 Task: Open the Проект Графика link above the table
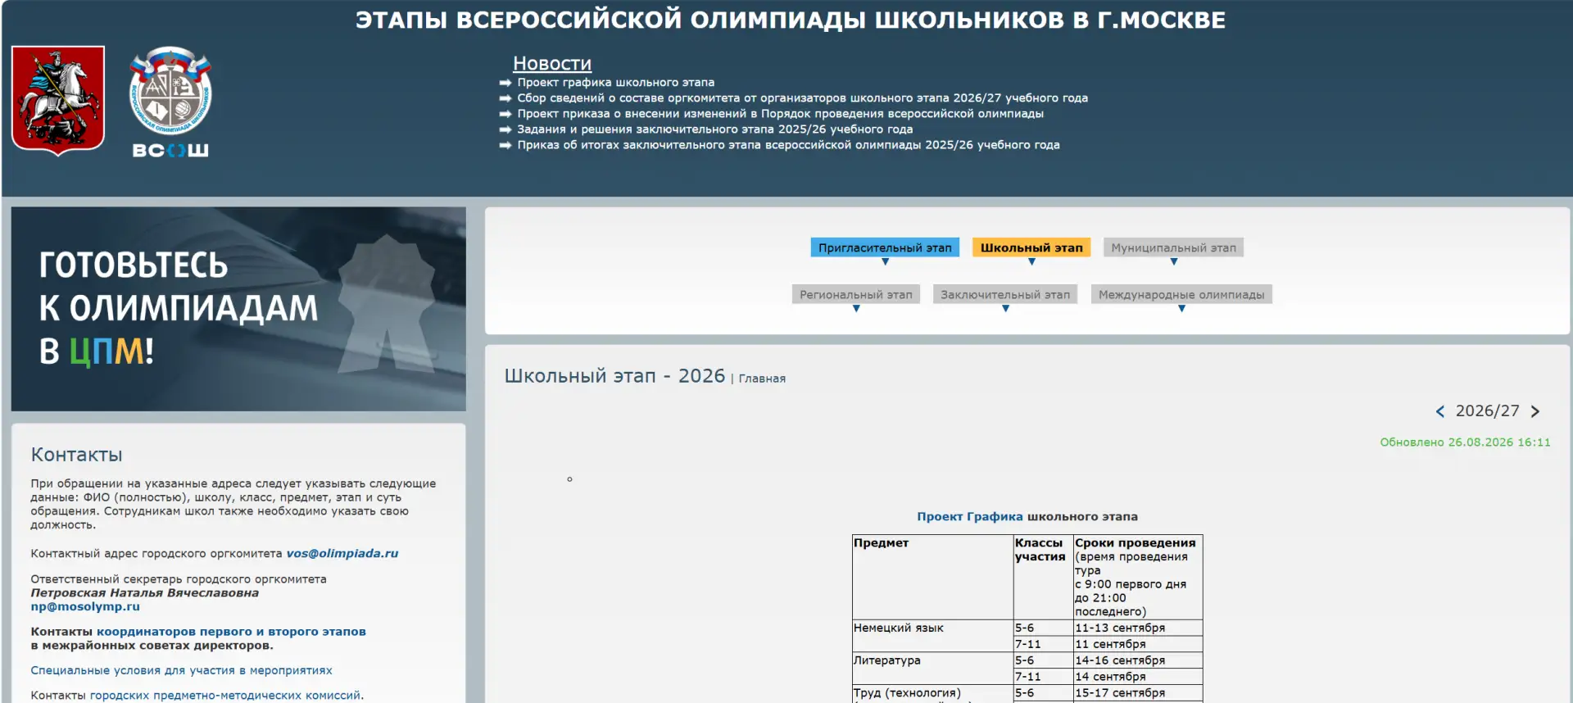970,516
